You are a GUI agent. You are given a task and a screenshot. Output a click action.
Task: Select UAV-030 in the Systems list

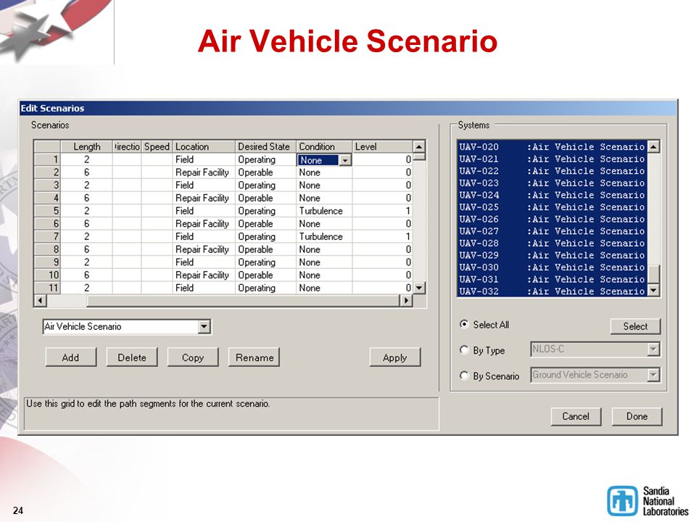click(552, 268)
